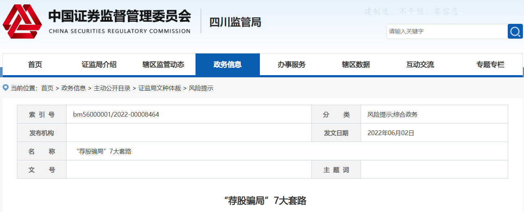Open the 辖区监管动态 navigation tab

pos(163,65)
